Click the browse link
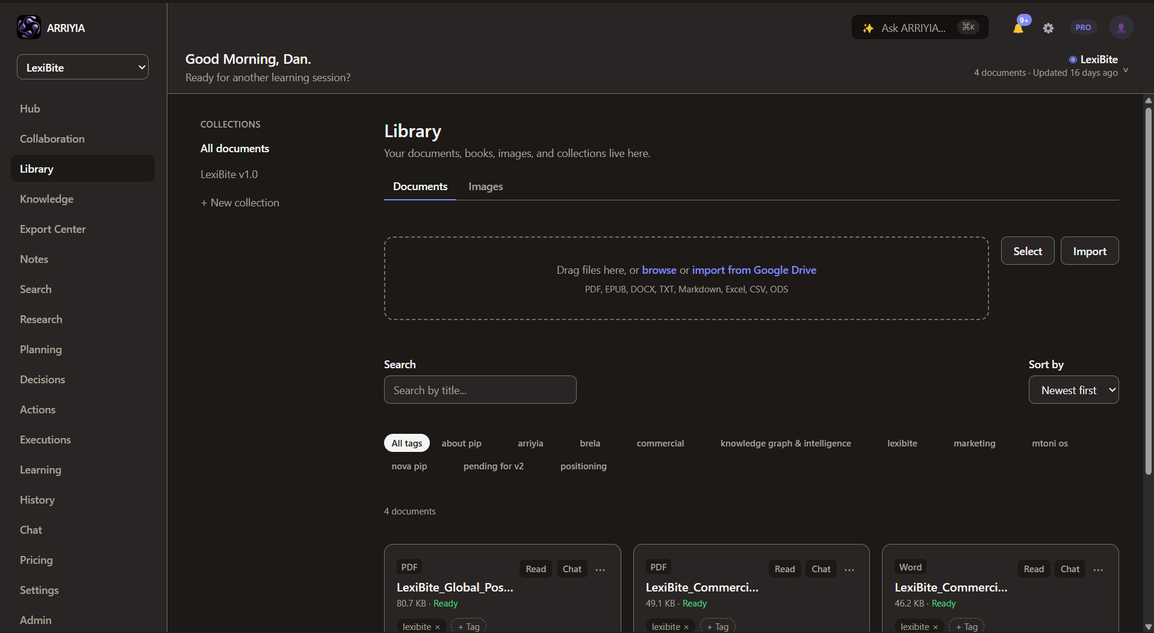Viewport: 1154px width, 633px height. pos(659,270)
